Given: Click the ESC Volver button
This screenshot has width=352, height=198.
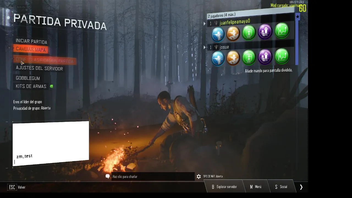Looking at the screenshot, I should click(x=16, y=187).
